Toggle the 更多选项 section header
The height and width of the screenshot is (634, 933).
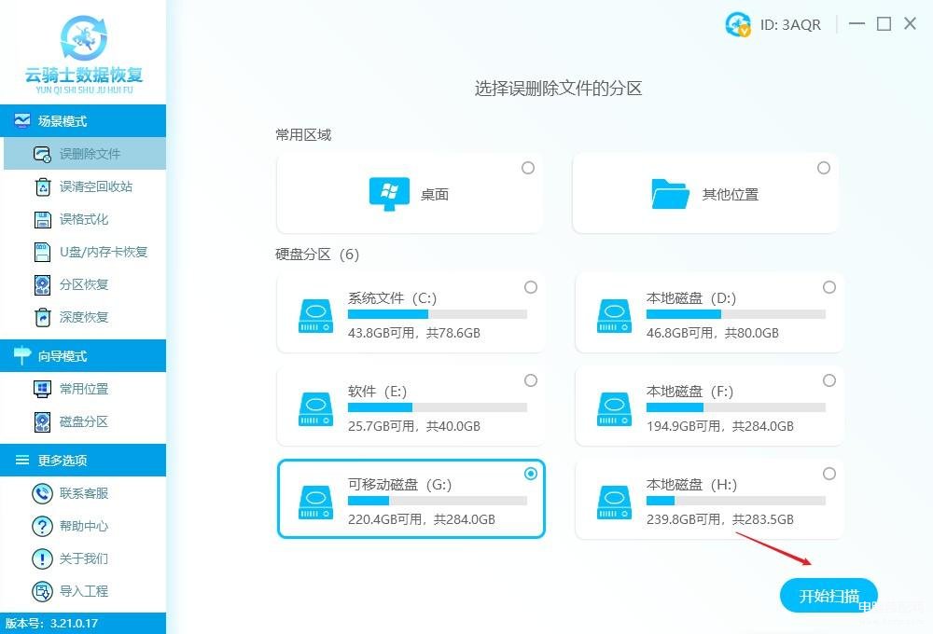[x=83, y=461]
